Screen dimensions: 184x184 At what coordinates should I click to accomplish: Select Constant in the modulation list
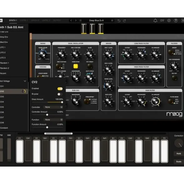(x=14, y=128)
